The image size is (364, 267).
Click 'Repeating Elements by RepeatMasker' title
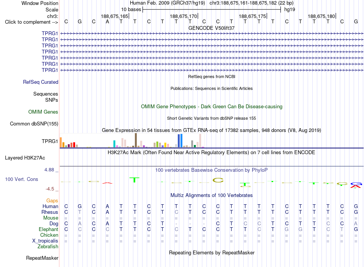point(212,252)
